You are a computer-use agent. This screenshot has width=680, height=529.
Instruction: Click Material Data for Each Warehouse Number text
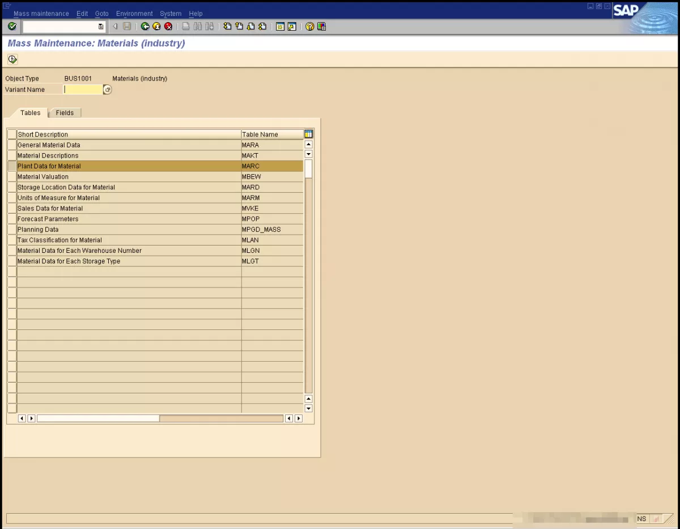pyautogui.click(x=79, y=251)
